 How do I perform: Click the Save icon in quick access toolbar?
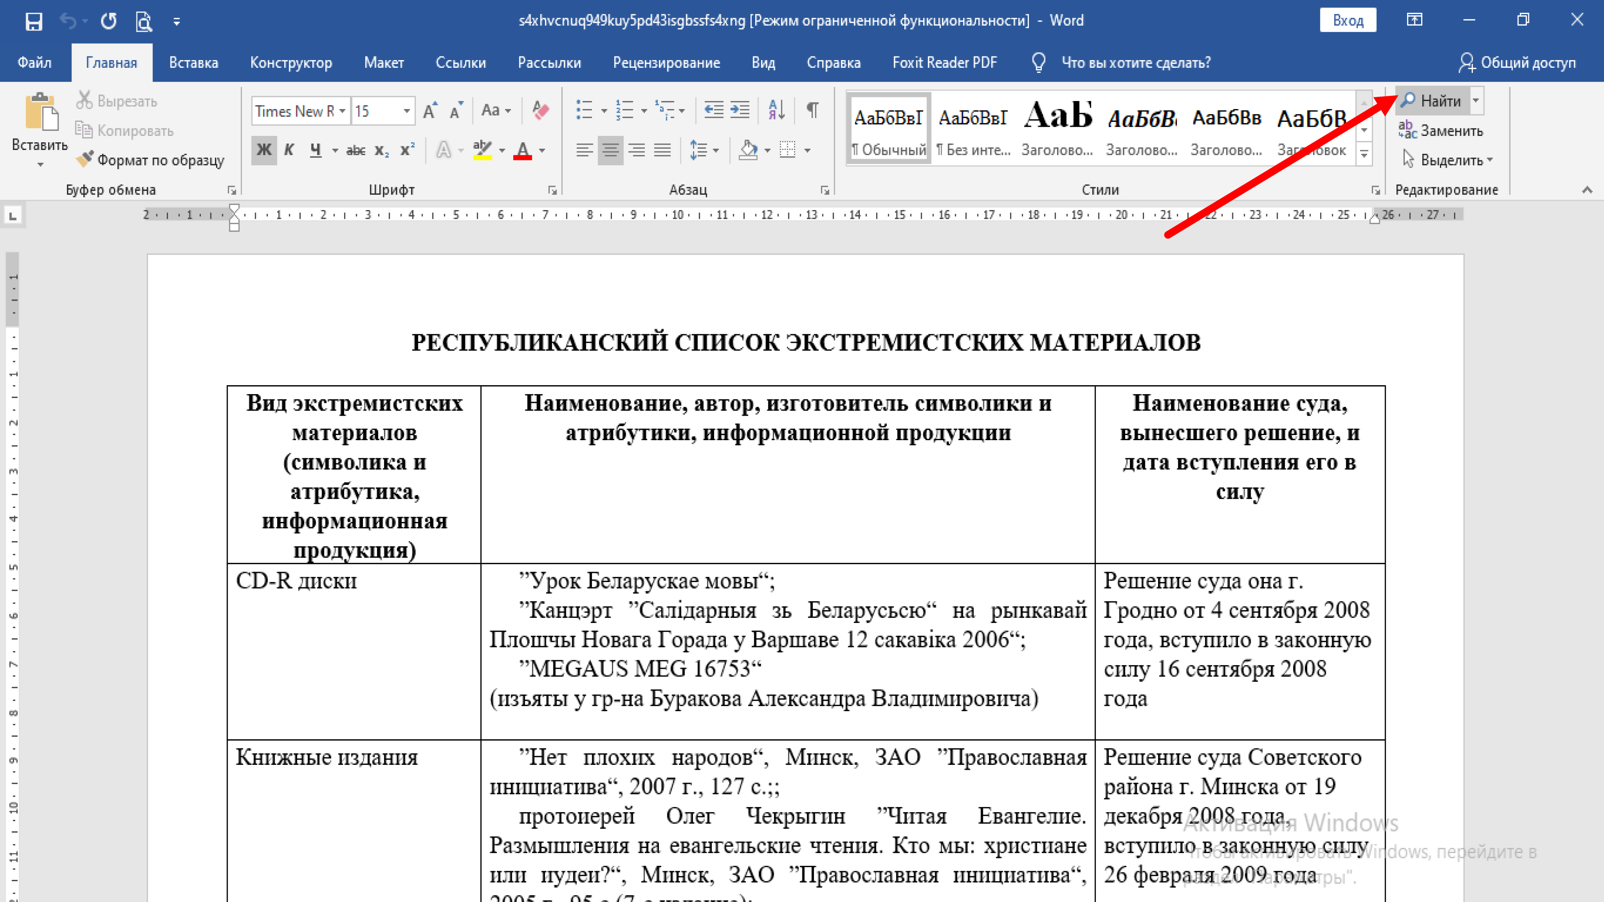[x=34, y=21]
